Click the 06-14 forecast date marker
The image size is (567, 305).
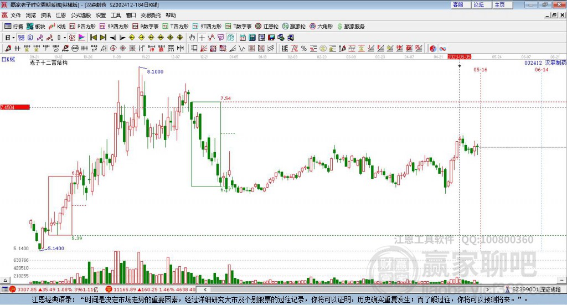(542, 69)
